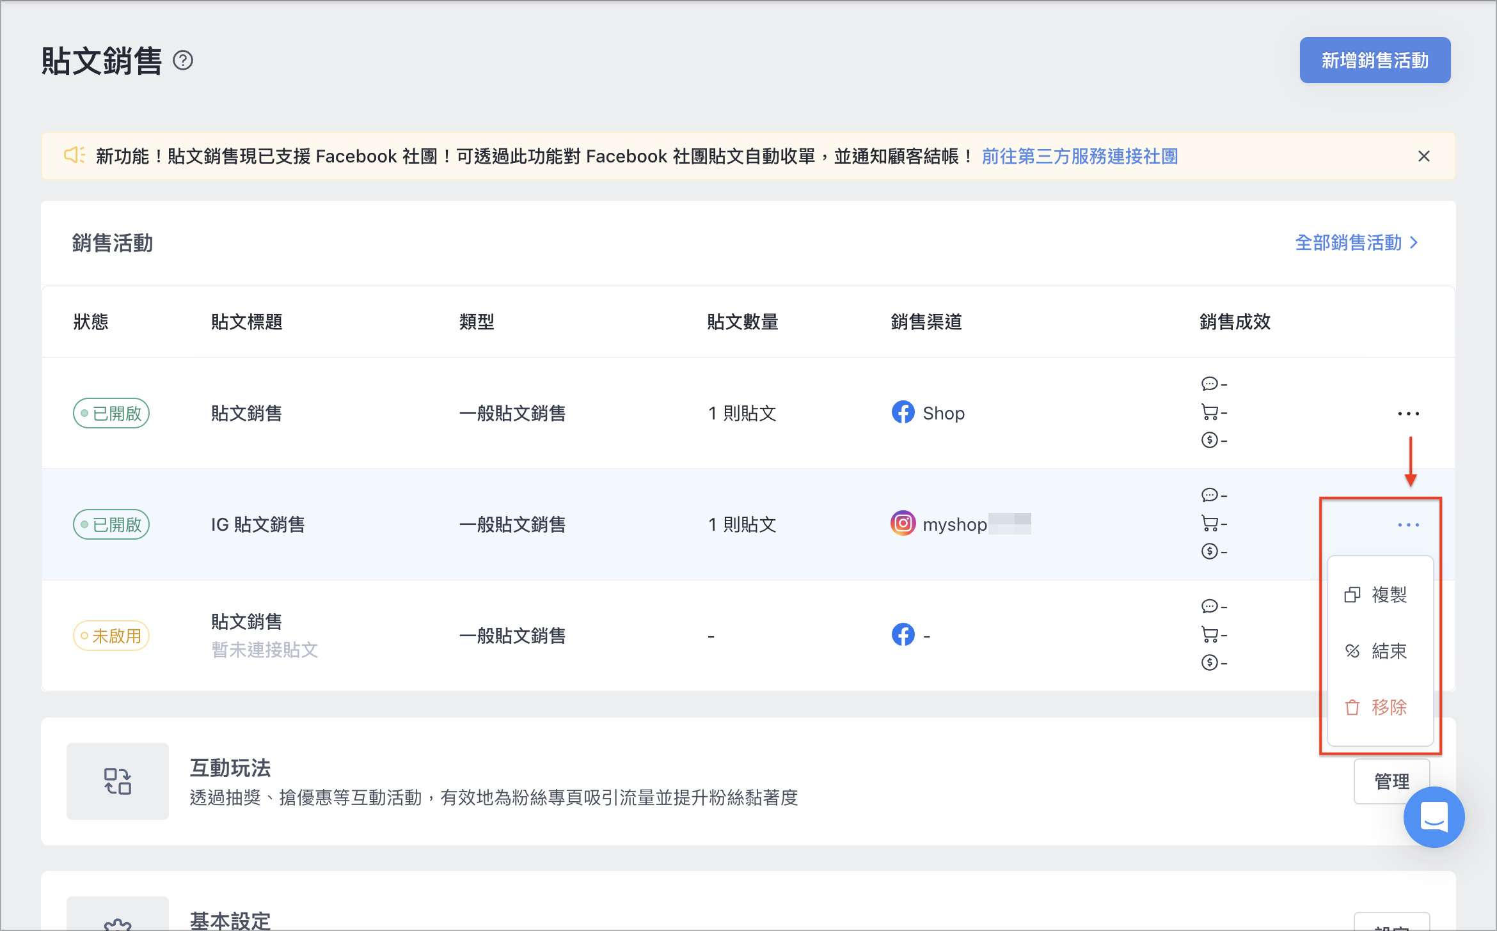Click 1 則貼文 in IG 貼文銷售 row
The height and width of the screenshot is (931, 1497).
click(x=742, y=525)
